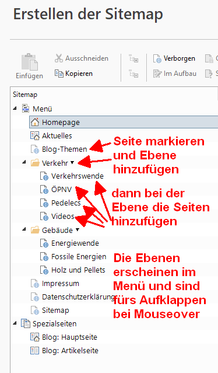Click the Menü root label
218x373 pixels.
(x=43, y=109)
